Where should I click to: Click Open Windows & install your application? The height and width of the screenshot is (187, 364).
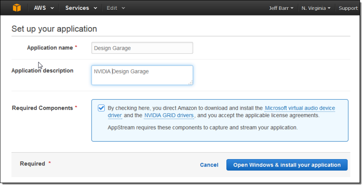[x=287, y=165]
